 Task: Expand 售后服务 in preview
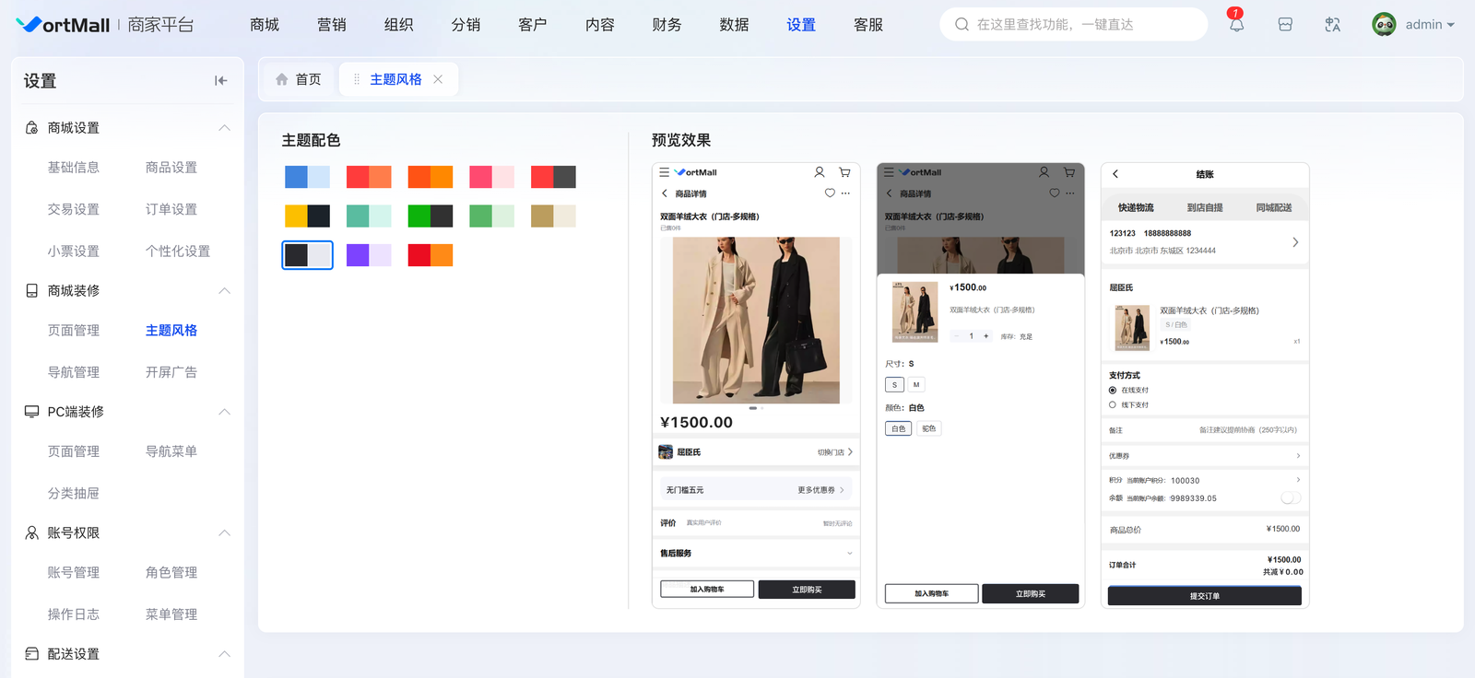coord(849,554)
